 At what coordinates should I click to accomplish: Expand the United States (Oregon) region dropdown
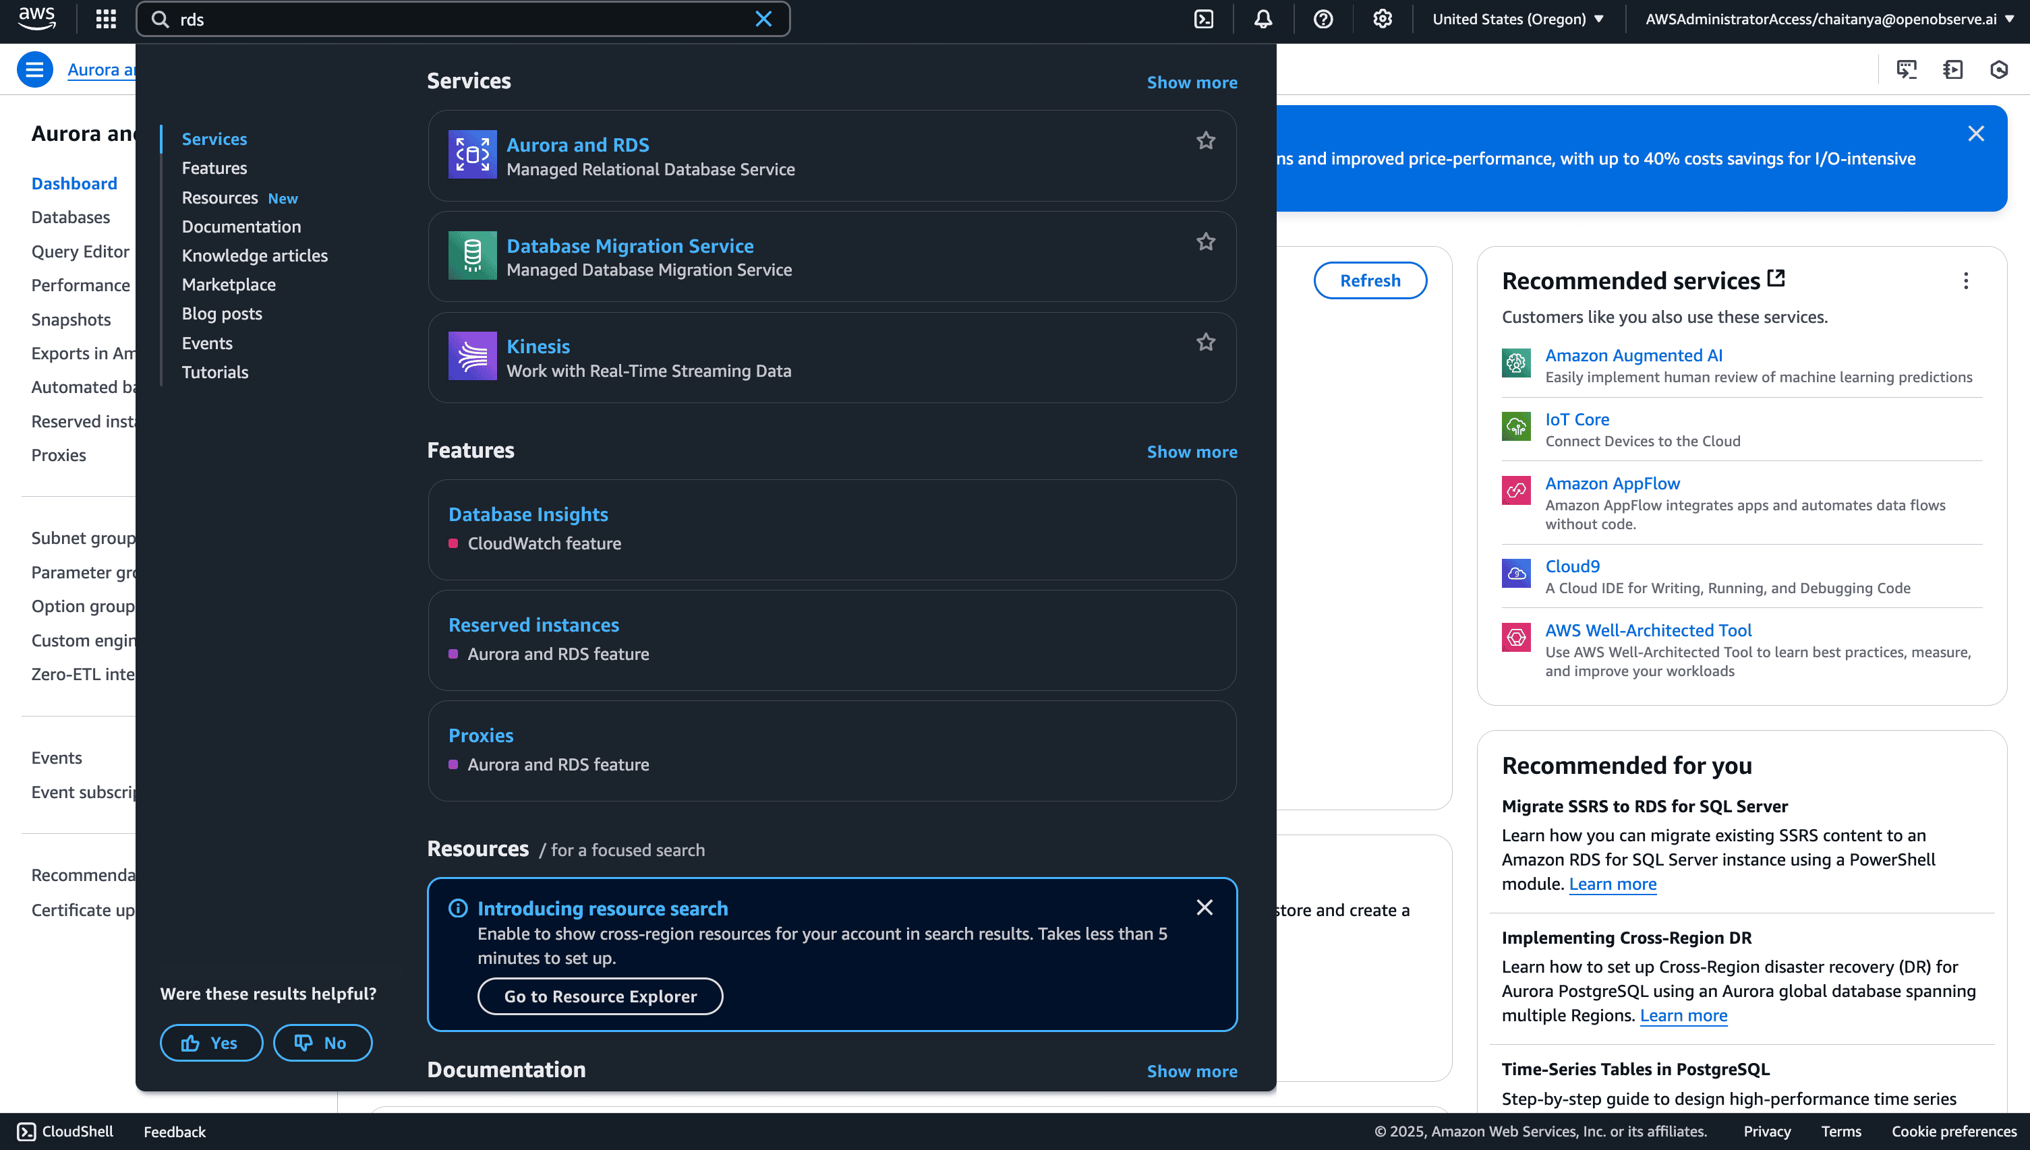point(1517,19)
